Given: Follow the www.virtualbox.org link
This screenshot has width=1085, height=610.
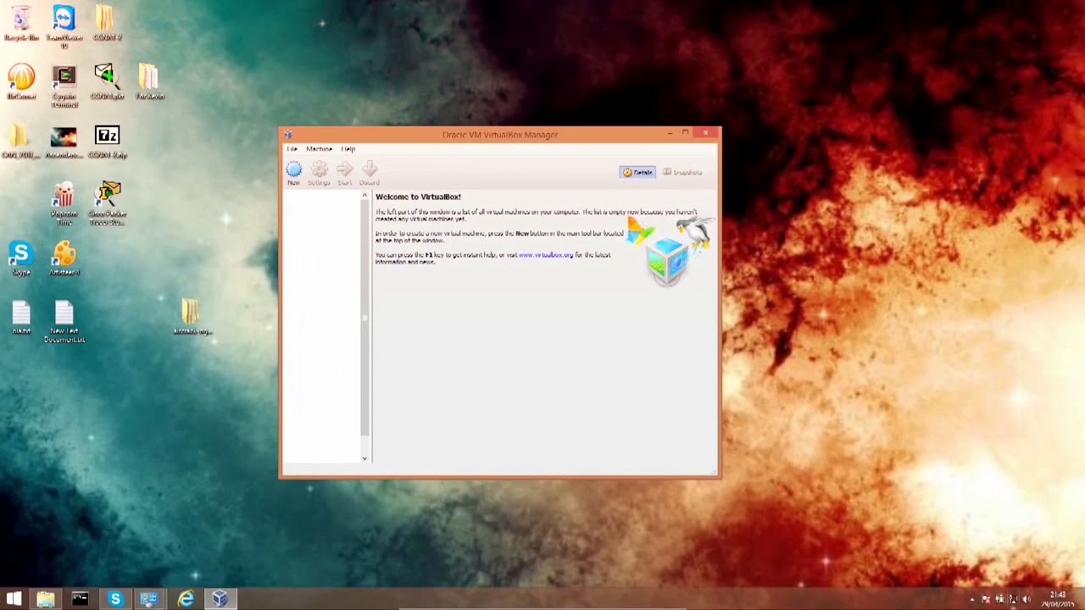Looking at the screenshot, I should coord(546,255).
